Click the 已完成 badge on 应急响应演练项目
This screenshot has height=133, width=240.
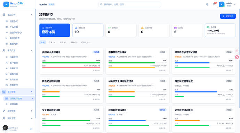point(163,110)
